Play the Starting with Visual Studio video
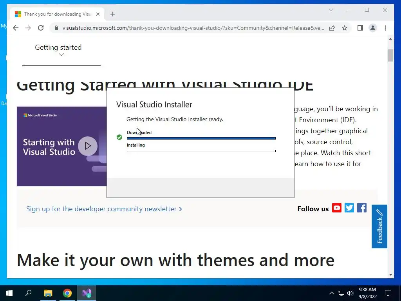 [x=88, y=146]
